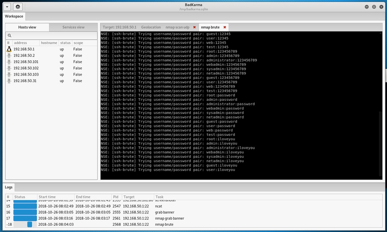Viewport: 387px width, 232px height.
Task: Open the settings gear menu
Action: [x=18, y=7]
